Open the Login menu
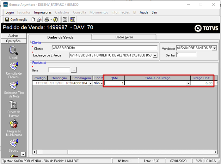This screenshot has width=221, height=164. pos(9,12)
